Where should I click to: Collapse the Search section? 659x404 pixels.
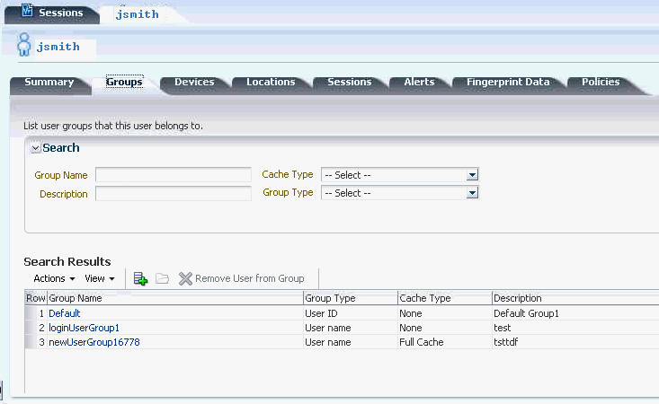pyautogui.click(x=36, y=148)
